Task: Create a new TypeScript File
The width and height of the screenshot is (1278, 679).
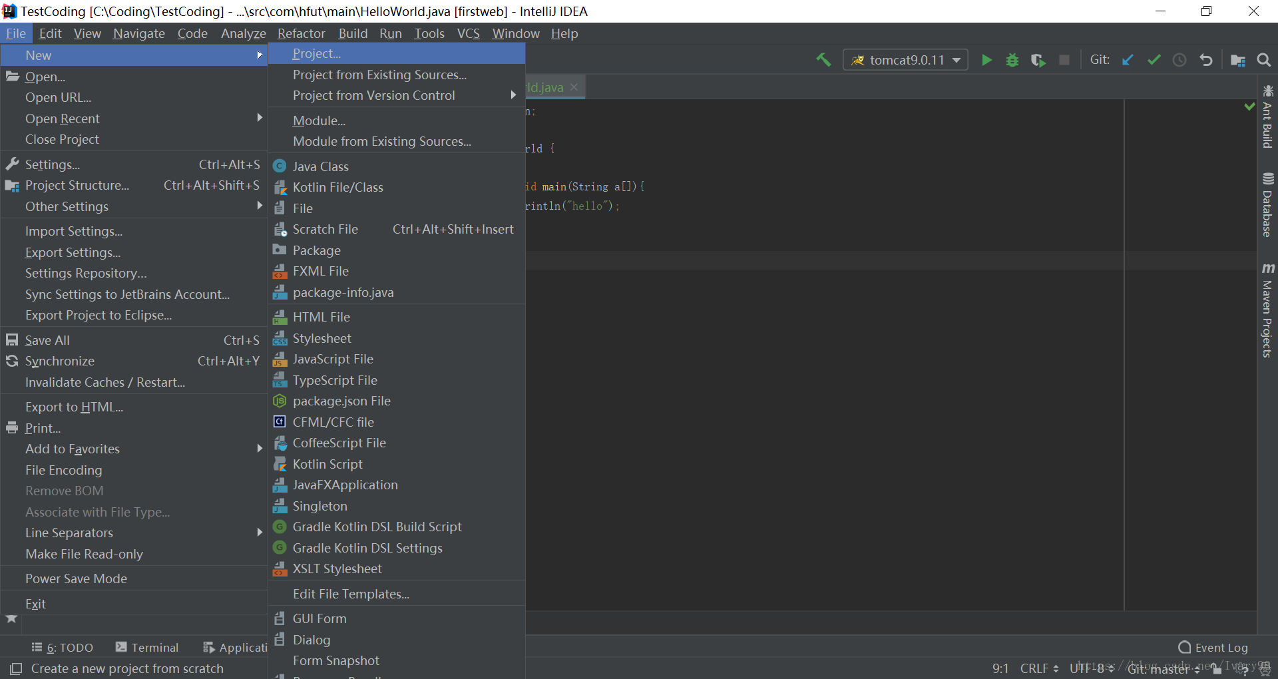Action: click(397, 380)
